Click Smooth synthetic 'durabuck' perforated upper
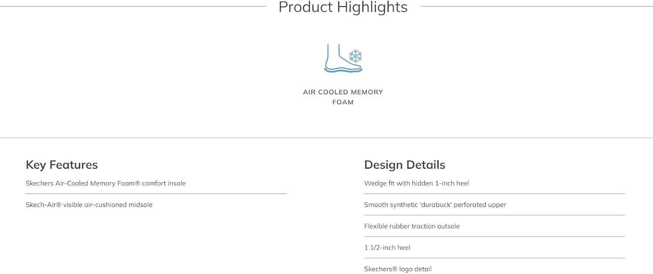The image size is (653, 274). [435, 205]
